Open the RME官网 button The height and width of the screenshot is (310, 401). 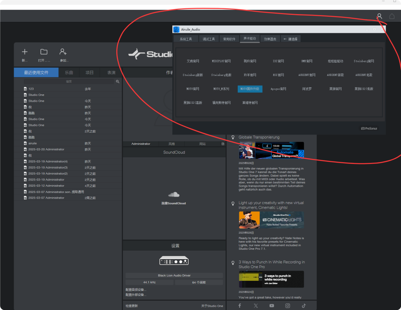(x=307, y=61)
